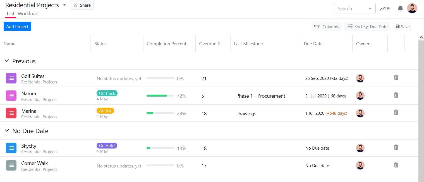Collapse the No Due Date group
The width and height of the screenshot is (424, 182).
pyautogui.click(x=7, y=131)
